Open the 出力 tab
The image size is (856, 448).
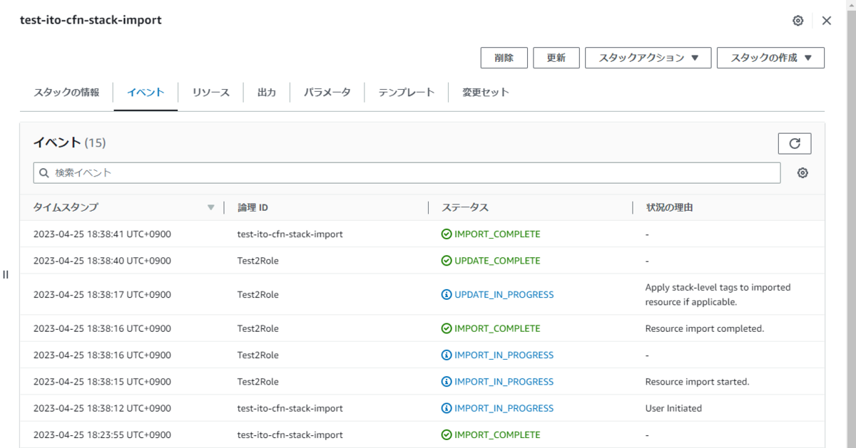click(x=267, y=93)
